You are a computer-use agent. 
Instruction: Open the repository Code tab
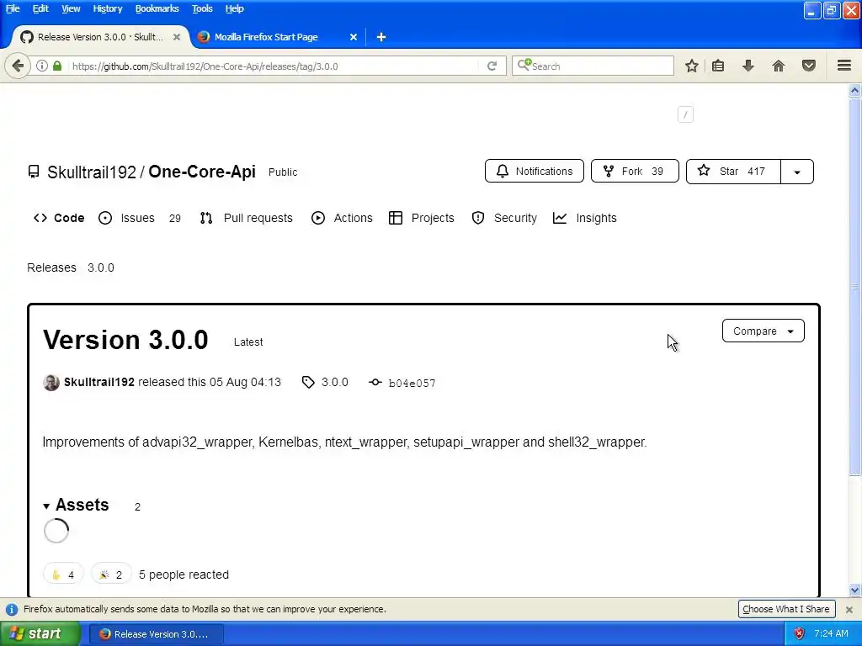[x=59, y=218]
